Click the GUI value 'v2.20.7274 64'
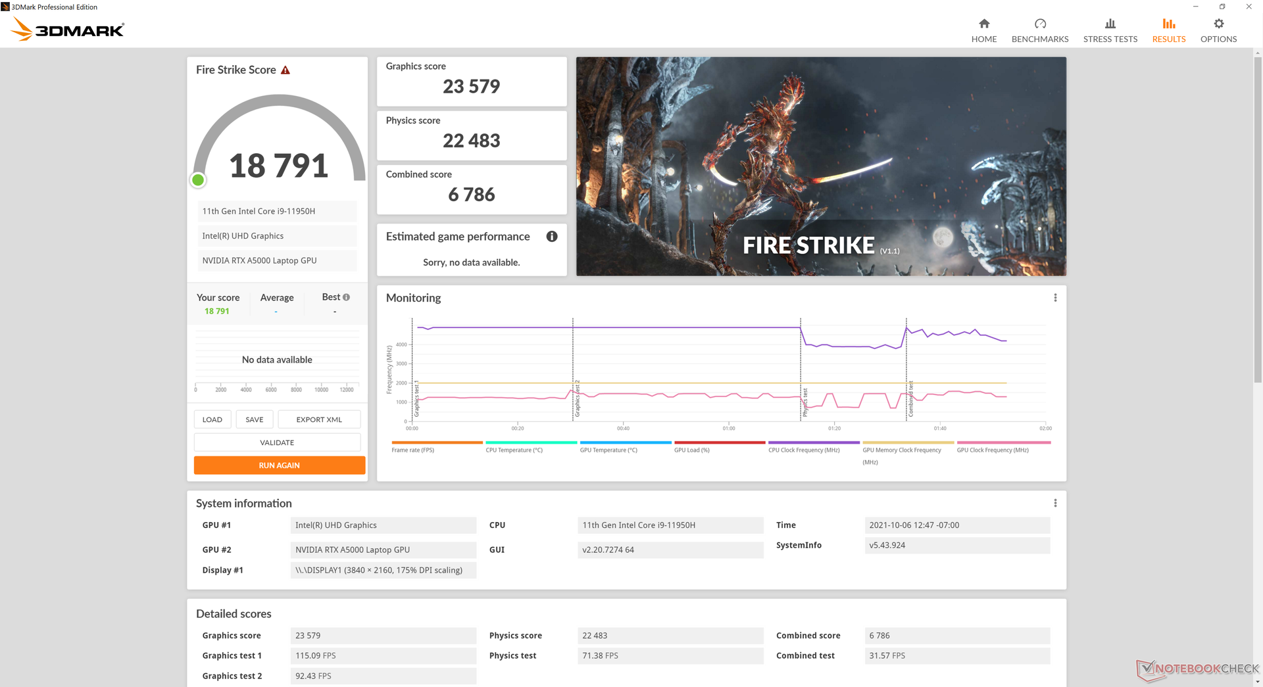This screenshot has height=687, width=1263. pos(670,550)
